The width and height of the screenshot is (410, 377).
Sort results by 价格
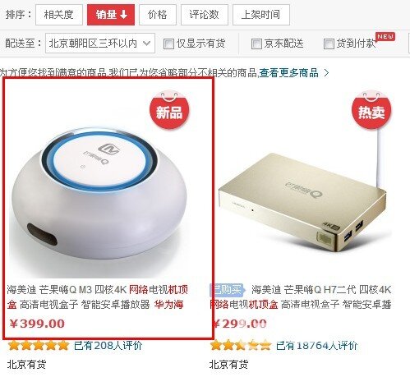coord(158,15)
